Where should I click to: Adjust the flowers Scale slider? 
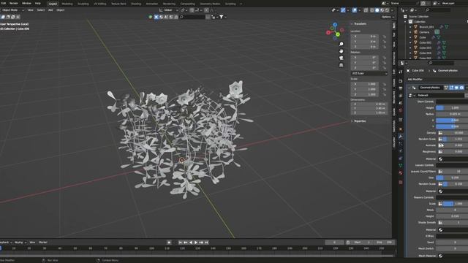tap(456, 203)
